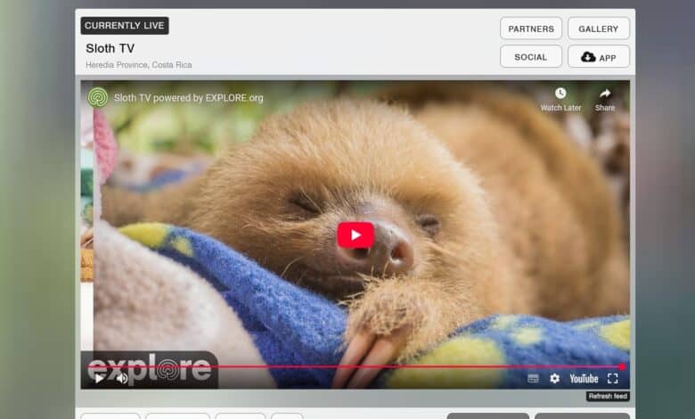Click the Refresh feed button

click(x=608, y=396)
